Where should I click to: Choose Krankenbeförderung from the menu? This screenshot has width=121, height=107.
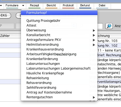(x=59, y=59)
